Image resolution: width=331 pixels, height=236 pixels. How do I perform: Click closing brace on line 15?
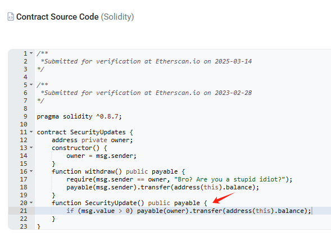(53, 164)
